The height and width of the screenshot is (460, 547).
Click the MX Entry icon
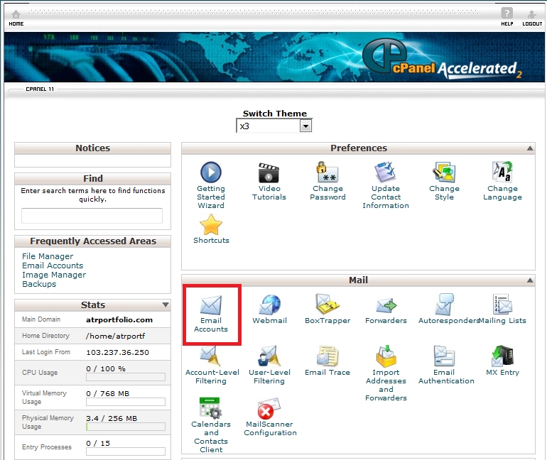pyautogui.click(x=502, y=357)
